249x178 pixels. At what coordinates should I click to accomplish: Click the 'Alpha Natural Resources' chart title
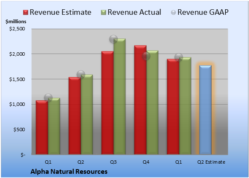(69, 172)
